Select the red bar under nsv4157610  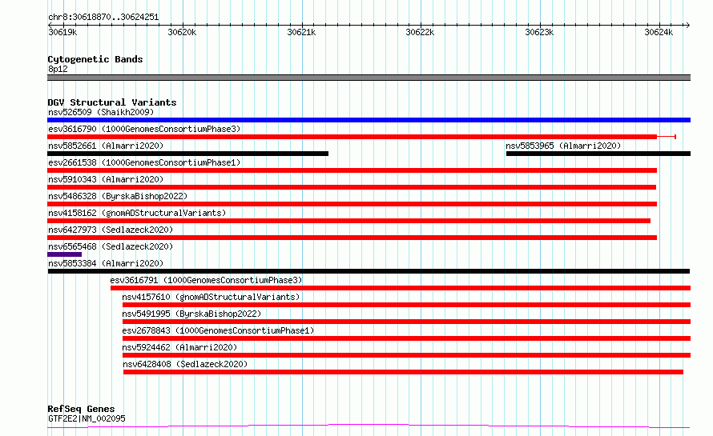point(406,305)
